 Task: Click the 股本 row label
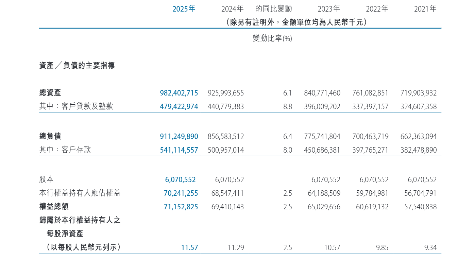(x=47, y=179)
